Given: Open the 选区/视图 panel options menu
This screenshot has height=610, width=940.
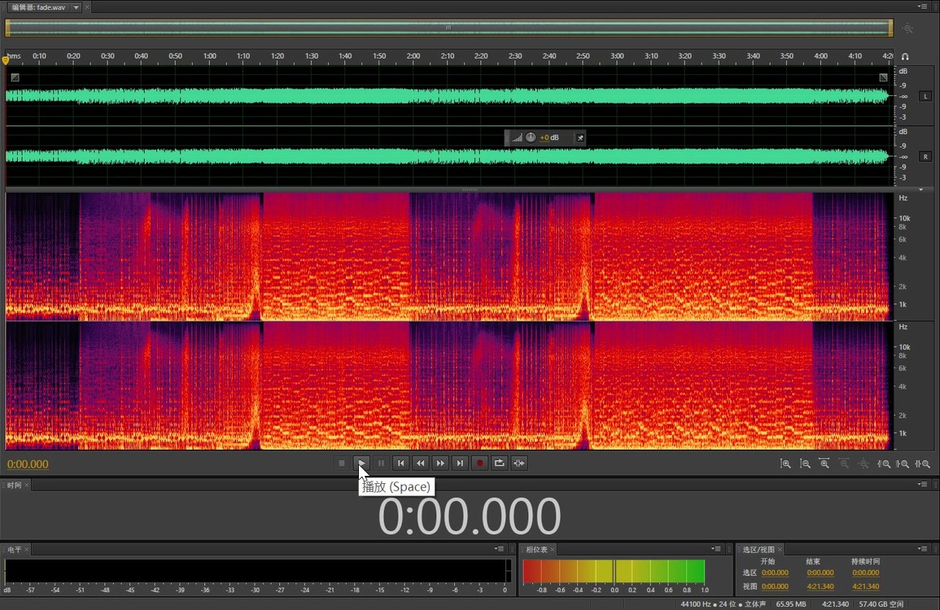Looking at the screenshot, I should (923, 549).
